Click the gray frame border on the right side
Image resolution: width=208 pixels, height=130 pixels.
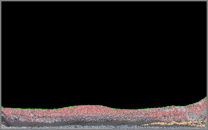tap(207, 65)
